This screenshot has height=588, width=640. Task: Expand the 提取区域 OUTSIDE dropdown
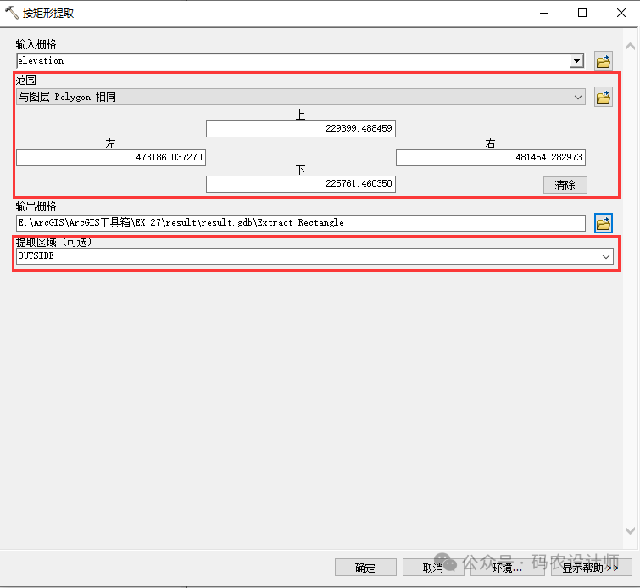click(x=605, y=256)
